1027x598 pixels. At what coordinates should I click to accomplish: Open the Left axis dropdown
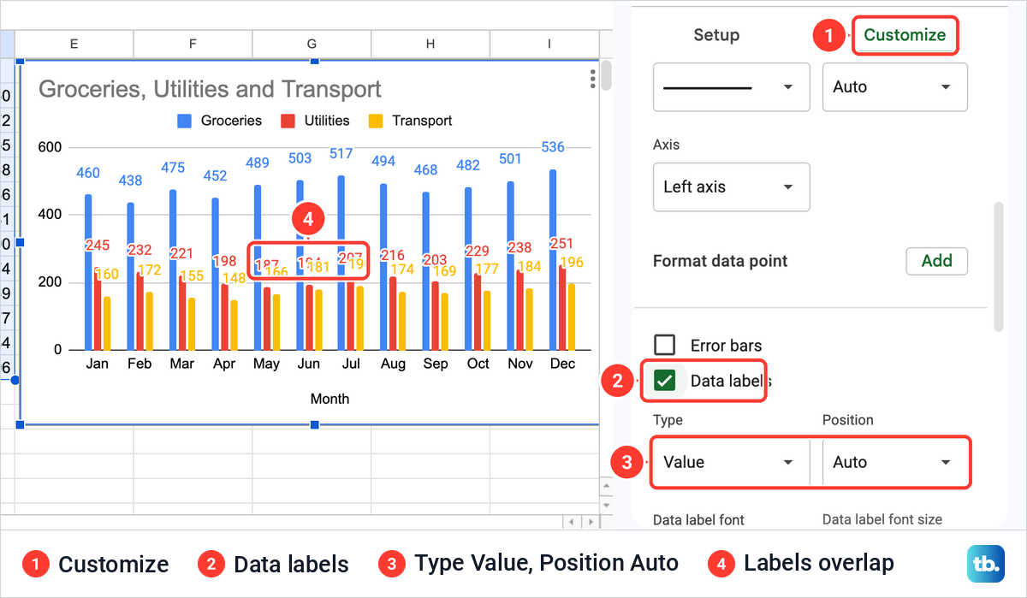732,187
